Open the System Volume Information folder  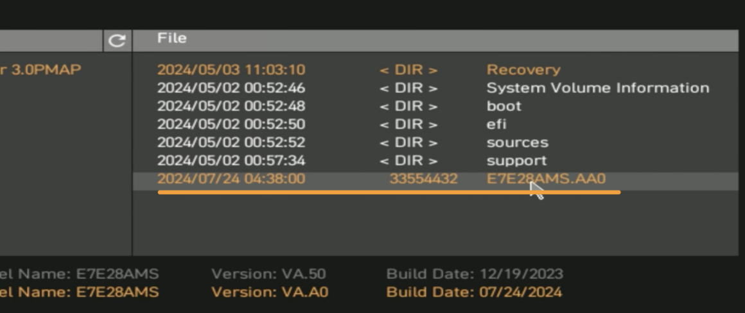597,88
